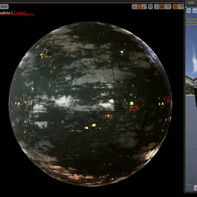Viewport: 197px width, 197px height.
Task: Open the rotation snap angle 10° dropdown
Action: 181,7
